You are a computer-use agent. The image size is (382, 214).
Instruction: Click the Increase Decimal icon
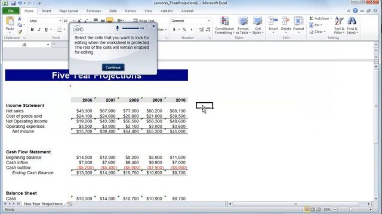click(201, 30)
